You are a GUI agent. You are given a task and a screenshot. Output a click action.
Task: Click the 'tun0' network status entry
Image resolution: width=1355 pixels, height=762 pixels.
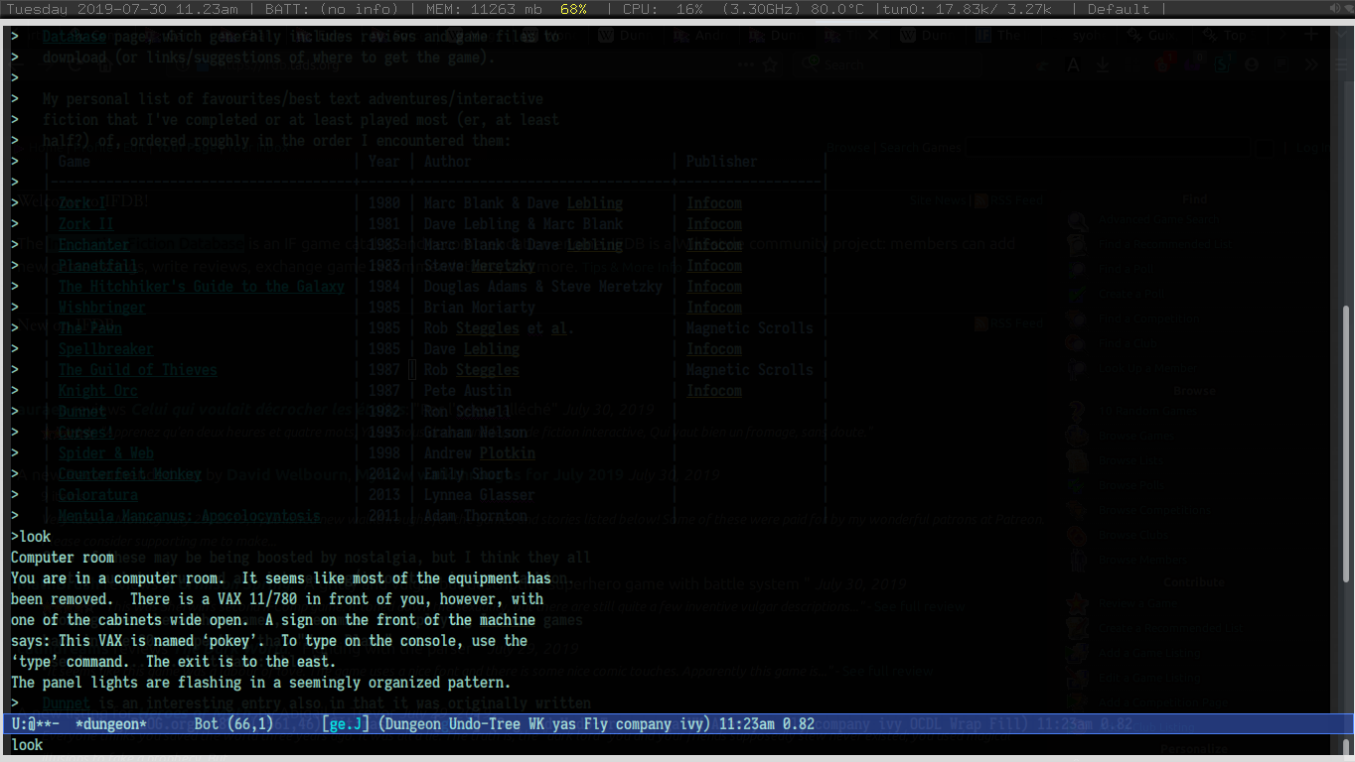coord(965,9)
